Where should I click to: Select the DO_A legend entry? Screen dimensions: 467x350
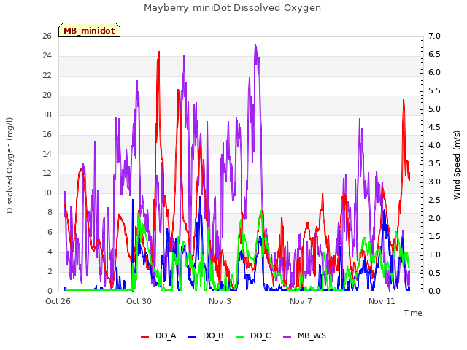[x=158, y=336]
